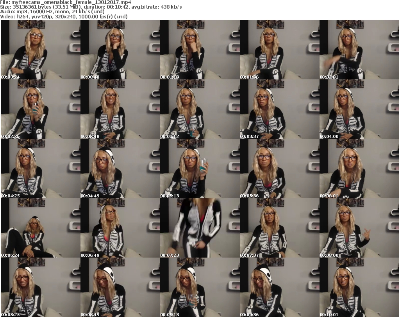Click the 00:06:01 video frame
The width and height of the screenshot is (400, 317).
(359, 168)
